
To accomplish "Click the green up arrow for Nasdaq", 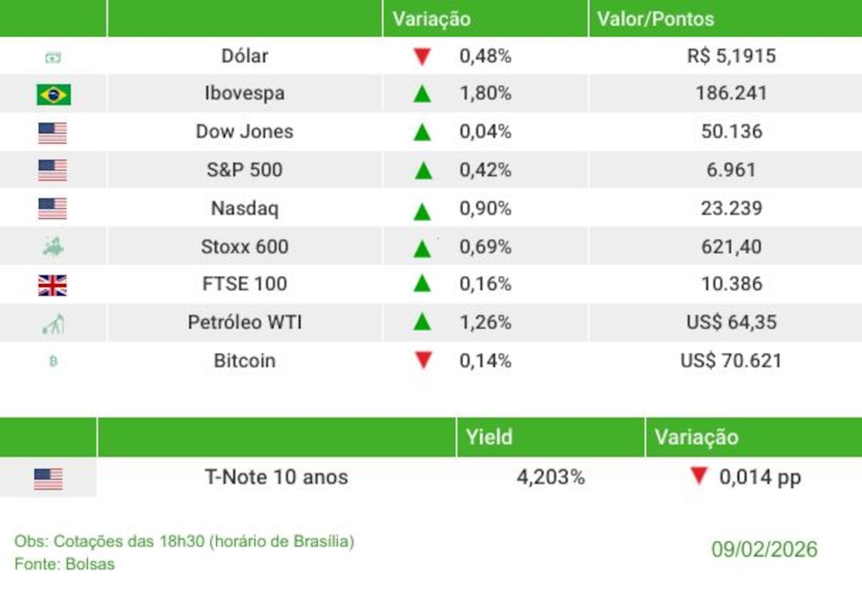I will (x=422, y=210).
